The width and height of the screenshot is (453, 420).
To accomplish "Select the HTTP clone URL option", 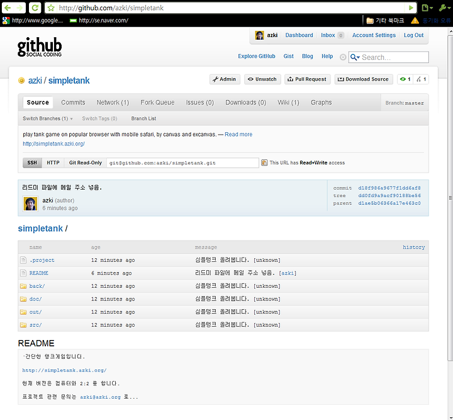I will (53, 162).
